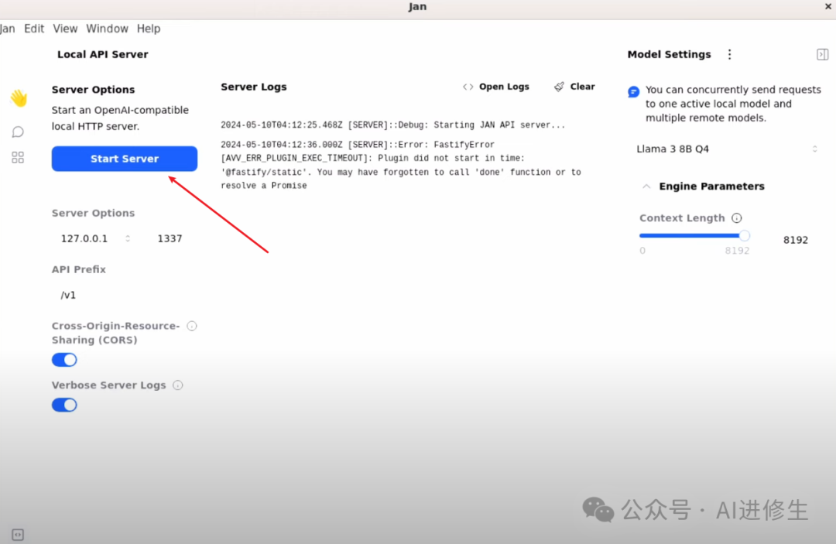Click the Model Settings title
This screenshot has width=836, height=544.
click(669, 54)
